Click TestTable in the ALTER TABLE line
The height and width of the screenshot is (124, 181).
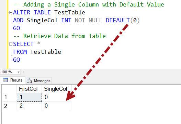pos(70,12)
